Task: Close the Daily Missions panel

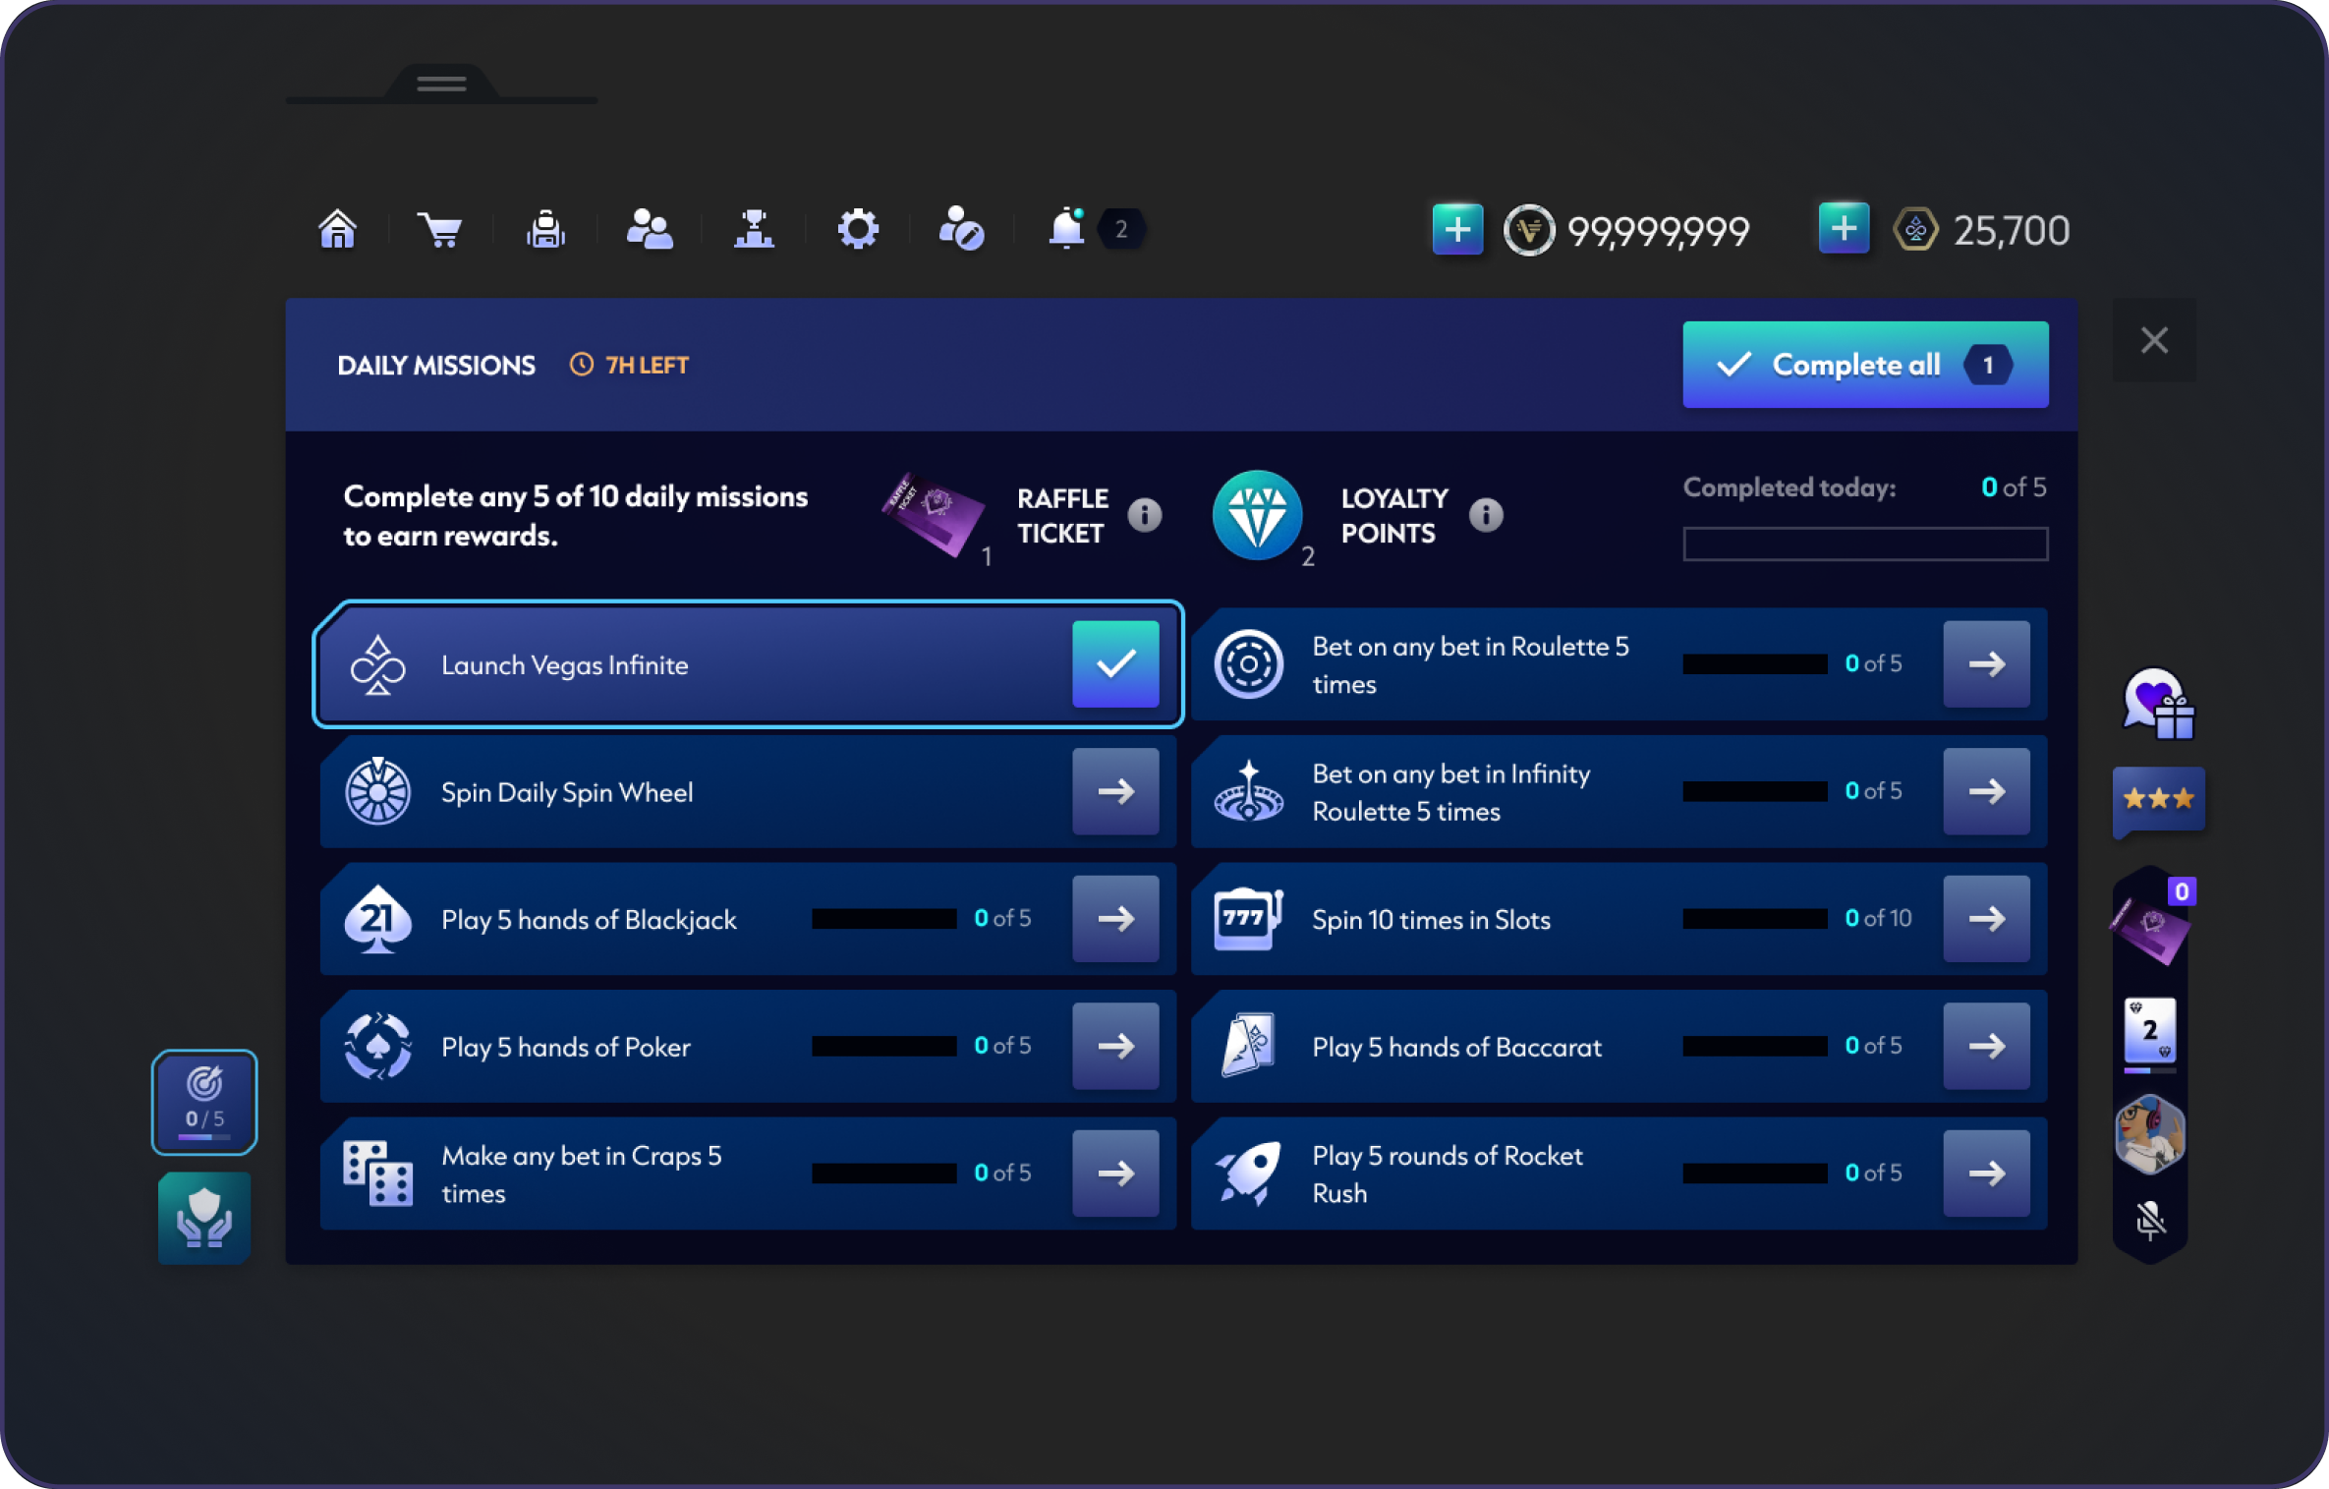Action: (x=2154, y=340)
